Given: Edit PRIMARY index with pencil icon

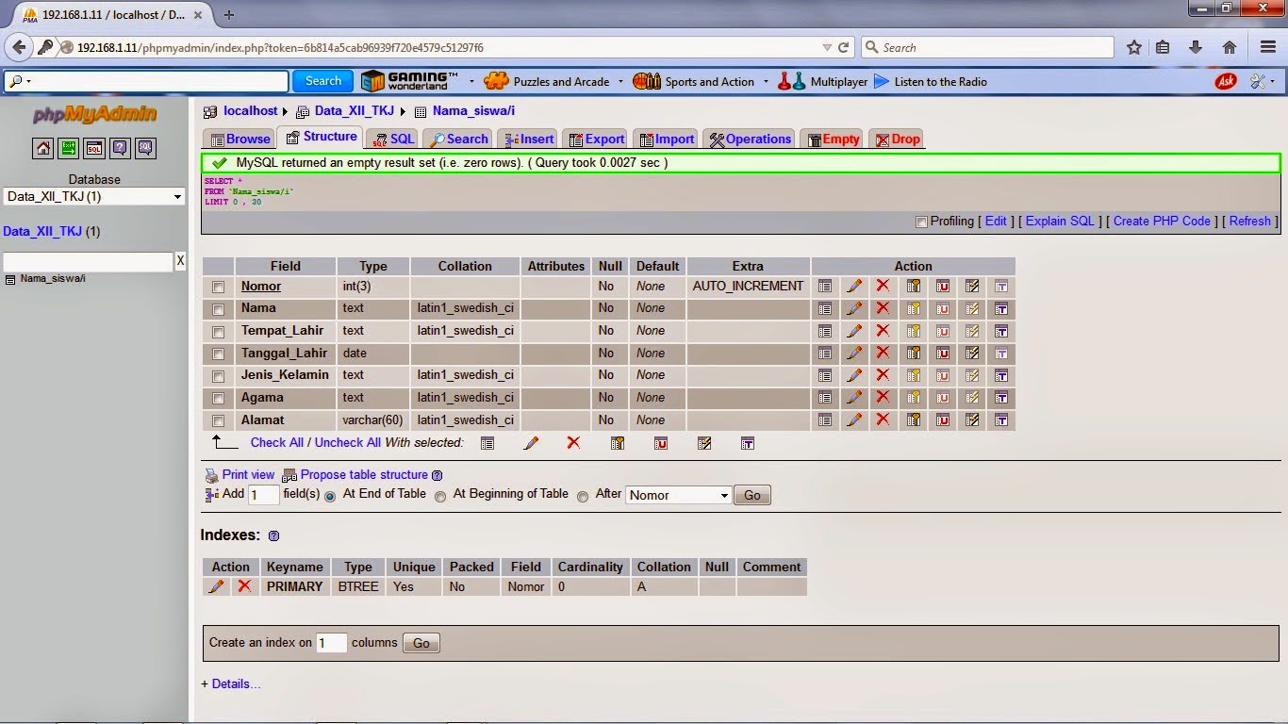Looking at the screenshot, I should [217, 586].
